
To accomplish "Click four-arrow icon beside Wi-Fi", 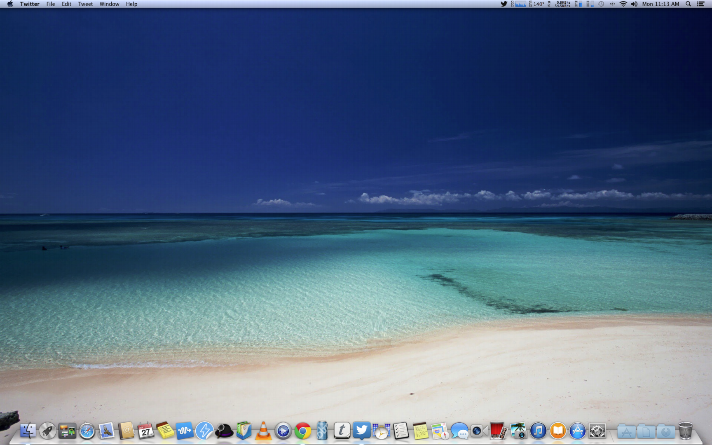I will (x=612, y=4).
